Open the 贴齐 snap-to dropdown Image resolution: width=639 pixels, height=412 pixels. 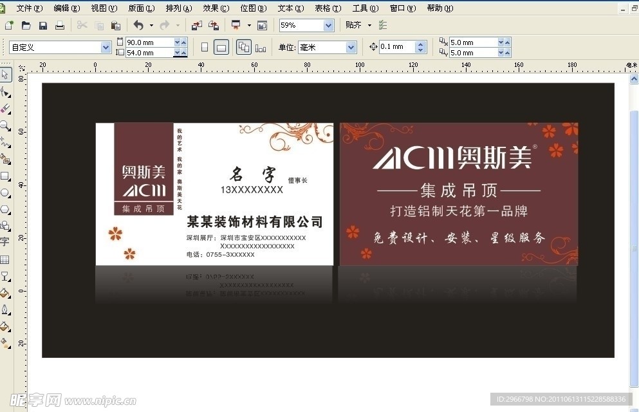pos(369,25)
